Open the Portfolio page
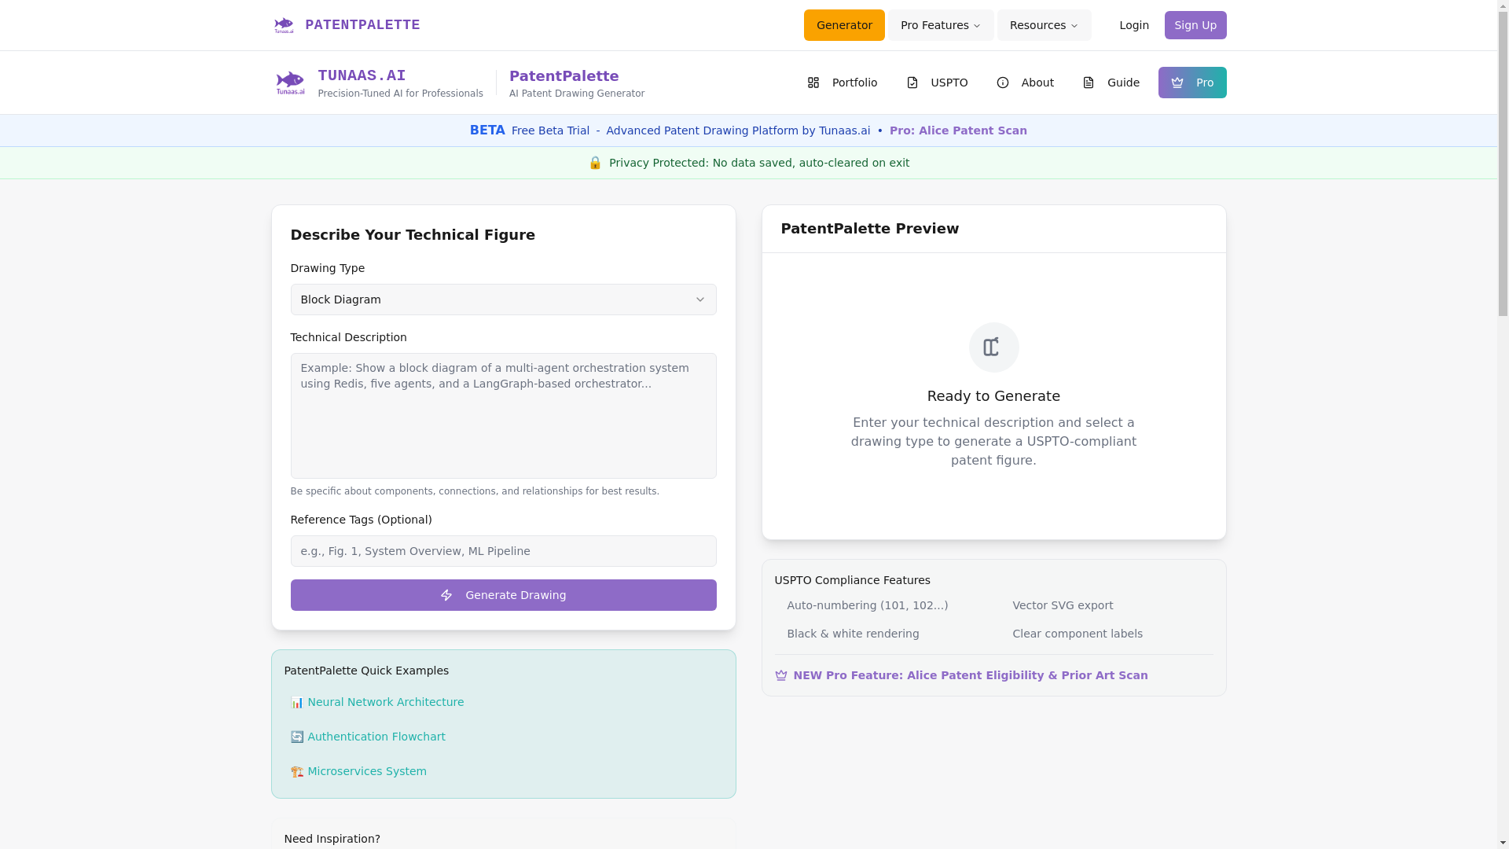 pos(842,83)
